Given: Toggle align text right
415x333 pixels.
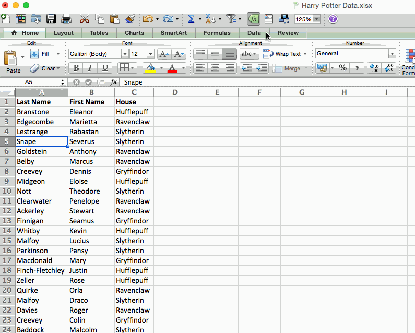Looking at the screenshot, I should click(x=229, y=68).
